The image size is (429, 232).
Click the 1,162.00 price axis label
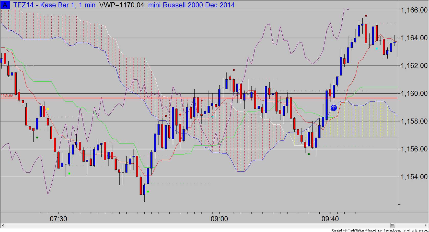tap(414, 66)
